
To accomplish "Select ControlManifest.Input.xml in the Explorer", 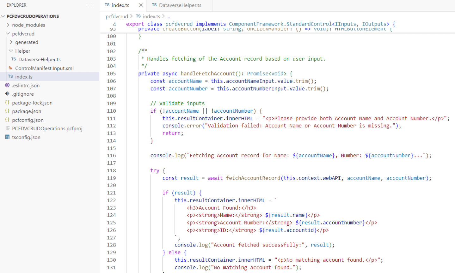I will click(x=44, y=68).
